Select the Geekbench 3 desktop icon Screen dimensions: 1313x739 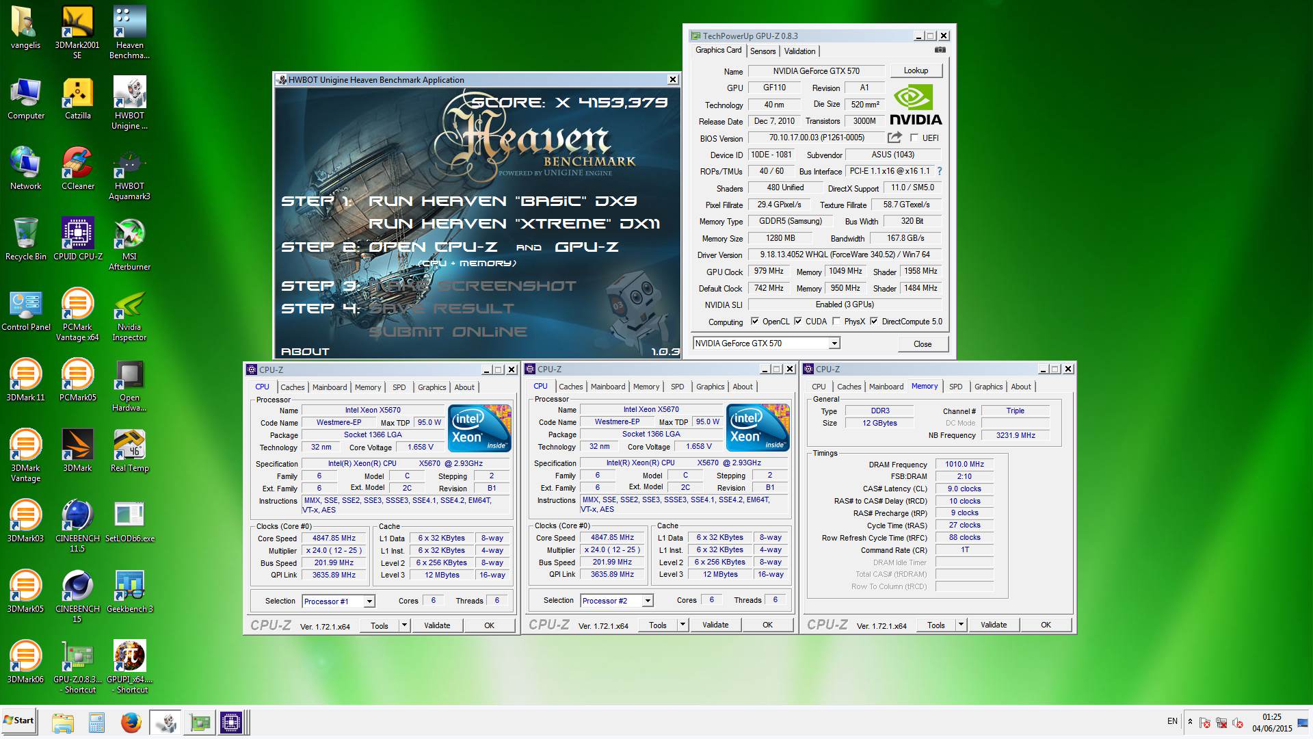(x=129, y=591)
